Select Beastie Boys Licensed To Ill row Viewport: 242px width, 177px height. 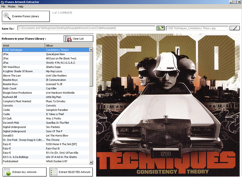coord(45,84)
